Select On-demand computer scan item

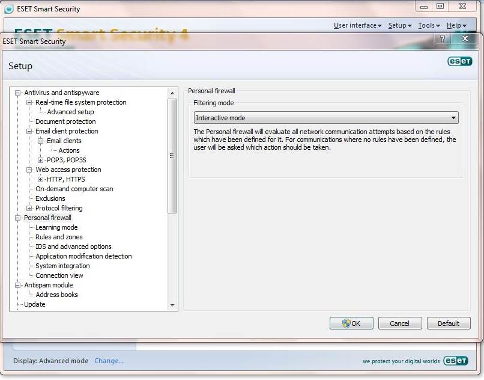click(x=74, y=189)
